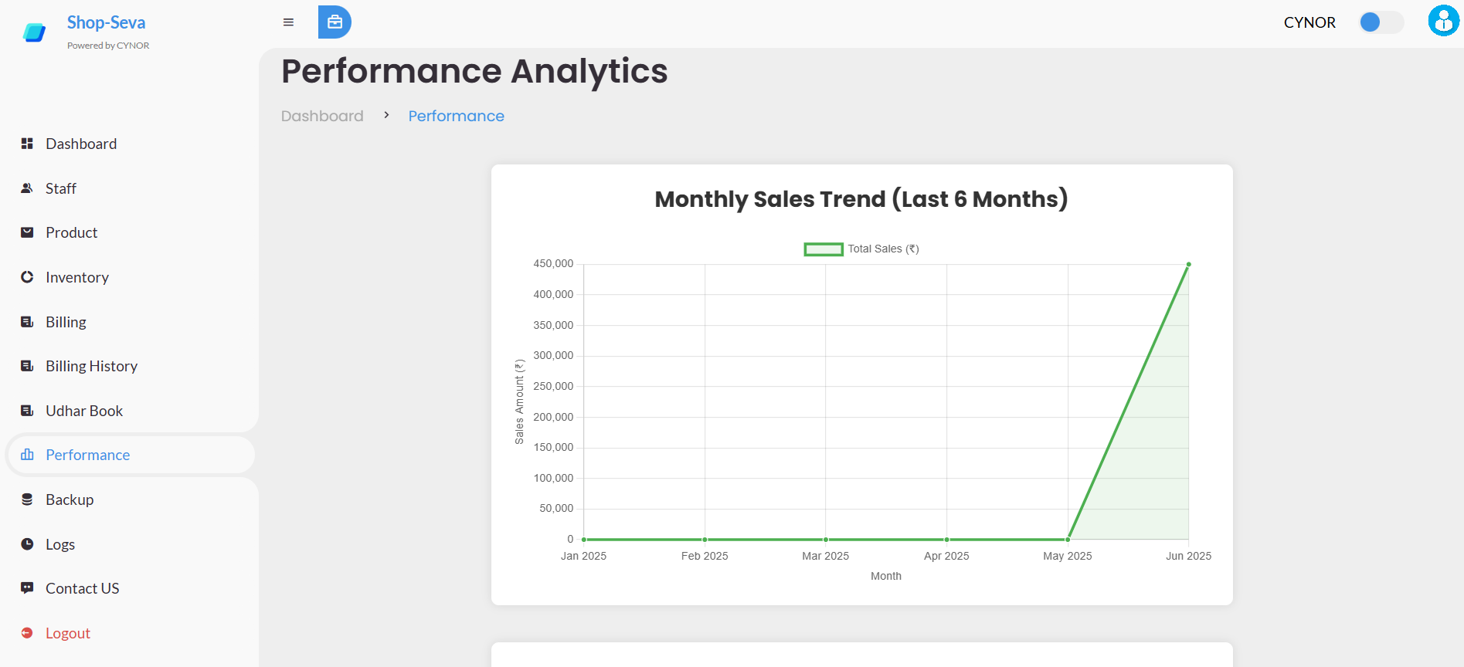
Task: Open the user profile avatar
Action: click(x=1443, y=21)
